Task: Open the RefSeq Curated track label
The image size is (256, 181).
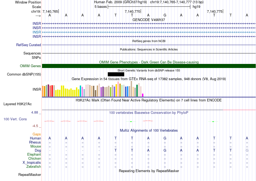Action: tap(29, 45)
